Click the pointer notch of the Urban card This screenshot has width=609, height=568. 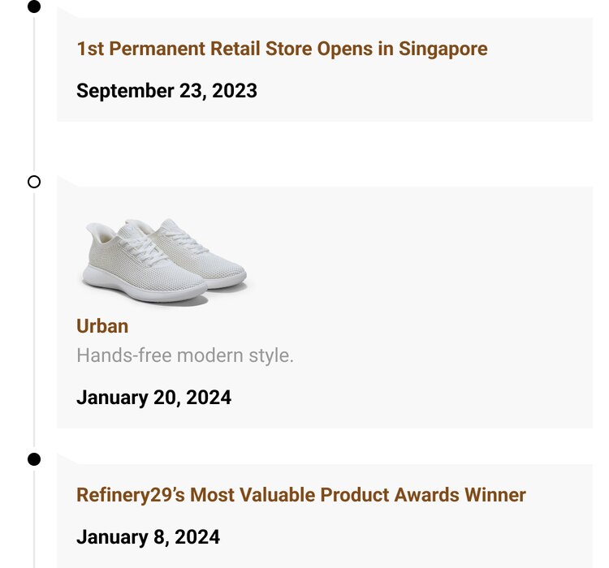tap(67, 182)
